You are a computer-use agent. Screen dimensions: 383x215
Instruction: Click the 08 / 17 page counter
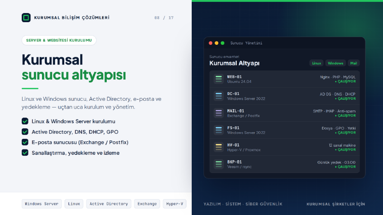[164, 18]
